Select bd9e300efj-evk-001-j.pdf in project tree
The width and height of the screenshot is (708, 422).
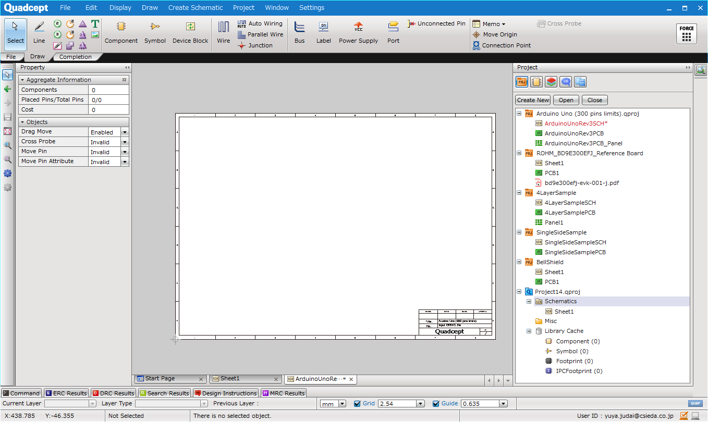[582, 183]
